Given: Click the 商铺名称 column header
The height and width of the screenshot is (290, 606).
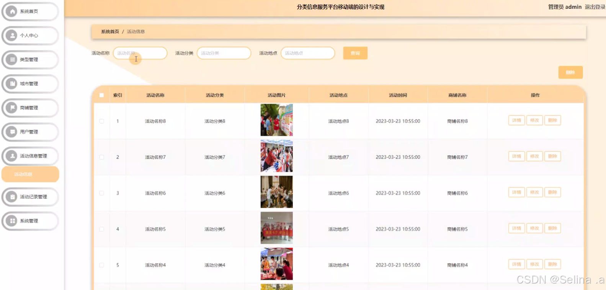Looking at the screenshot, I should point(457,95).
